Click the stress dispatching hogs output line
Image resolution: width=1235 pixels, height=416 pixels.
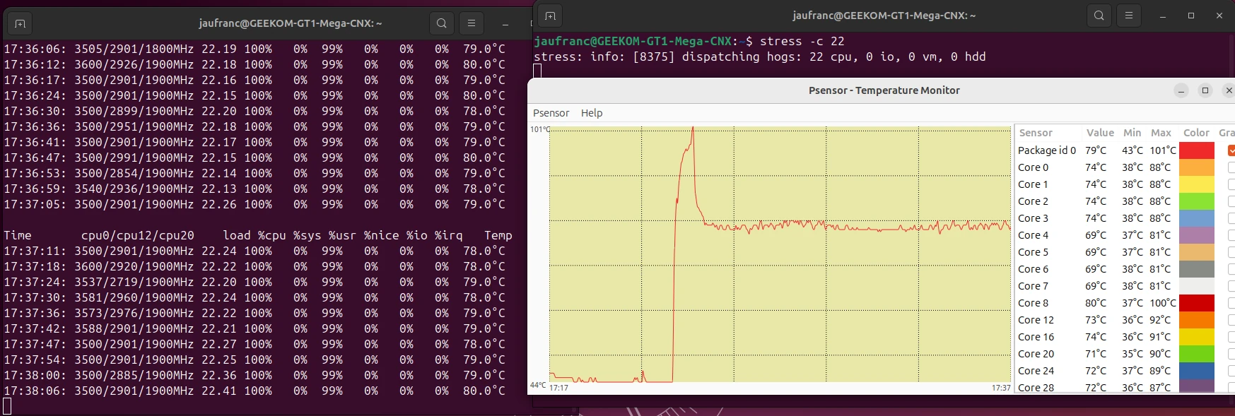[x=760, y=57]
